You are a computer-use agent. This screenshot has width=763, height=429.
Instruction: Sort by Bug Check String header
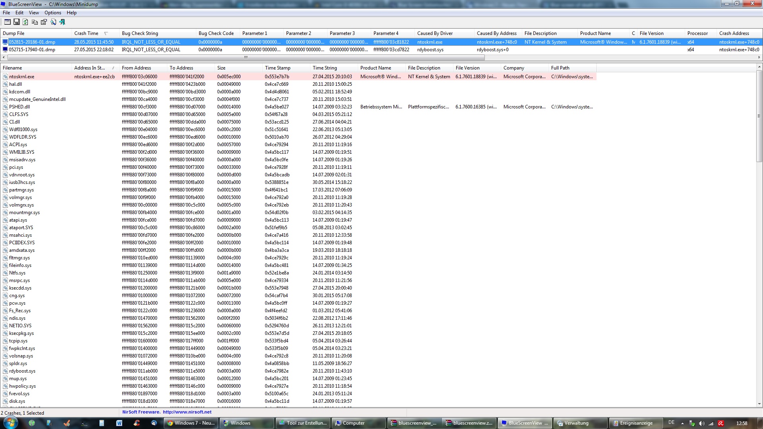(x=140, y=33)
